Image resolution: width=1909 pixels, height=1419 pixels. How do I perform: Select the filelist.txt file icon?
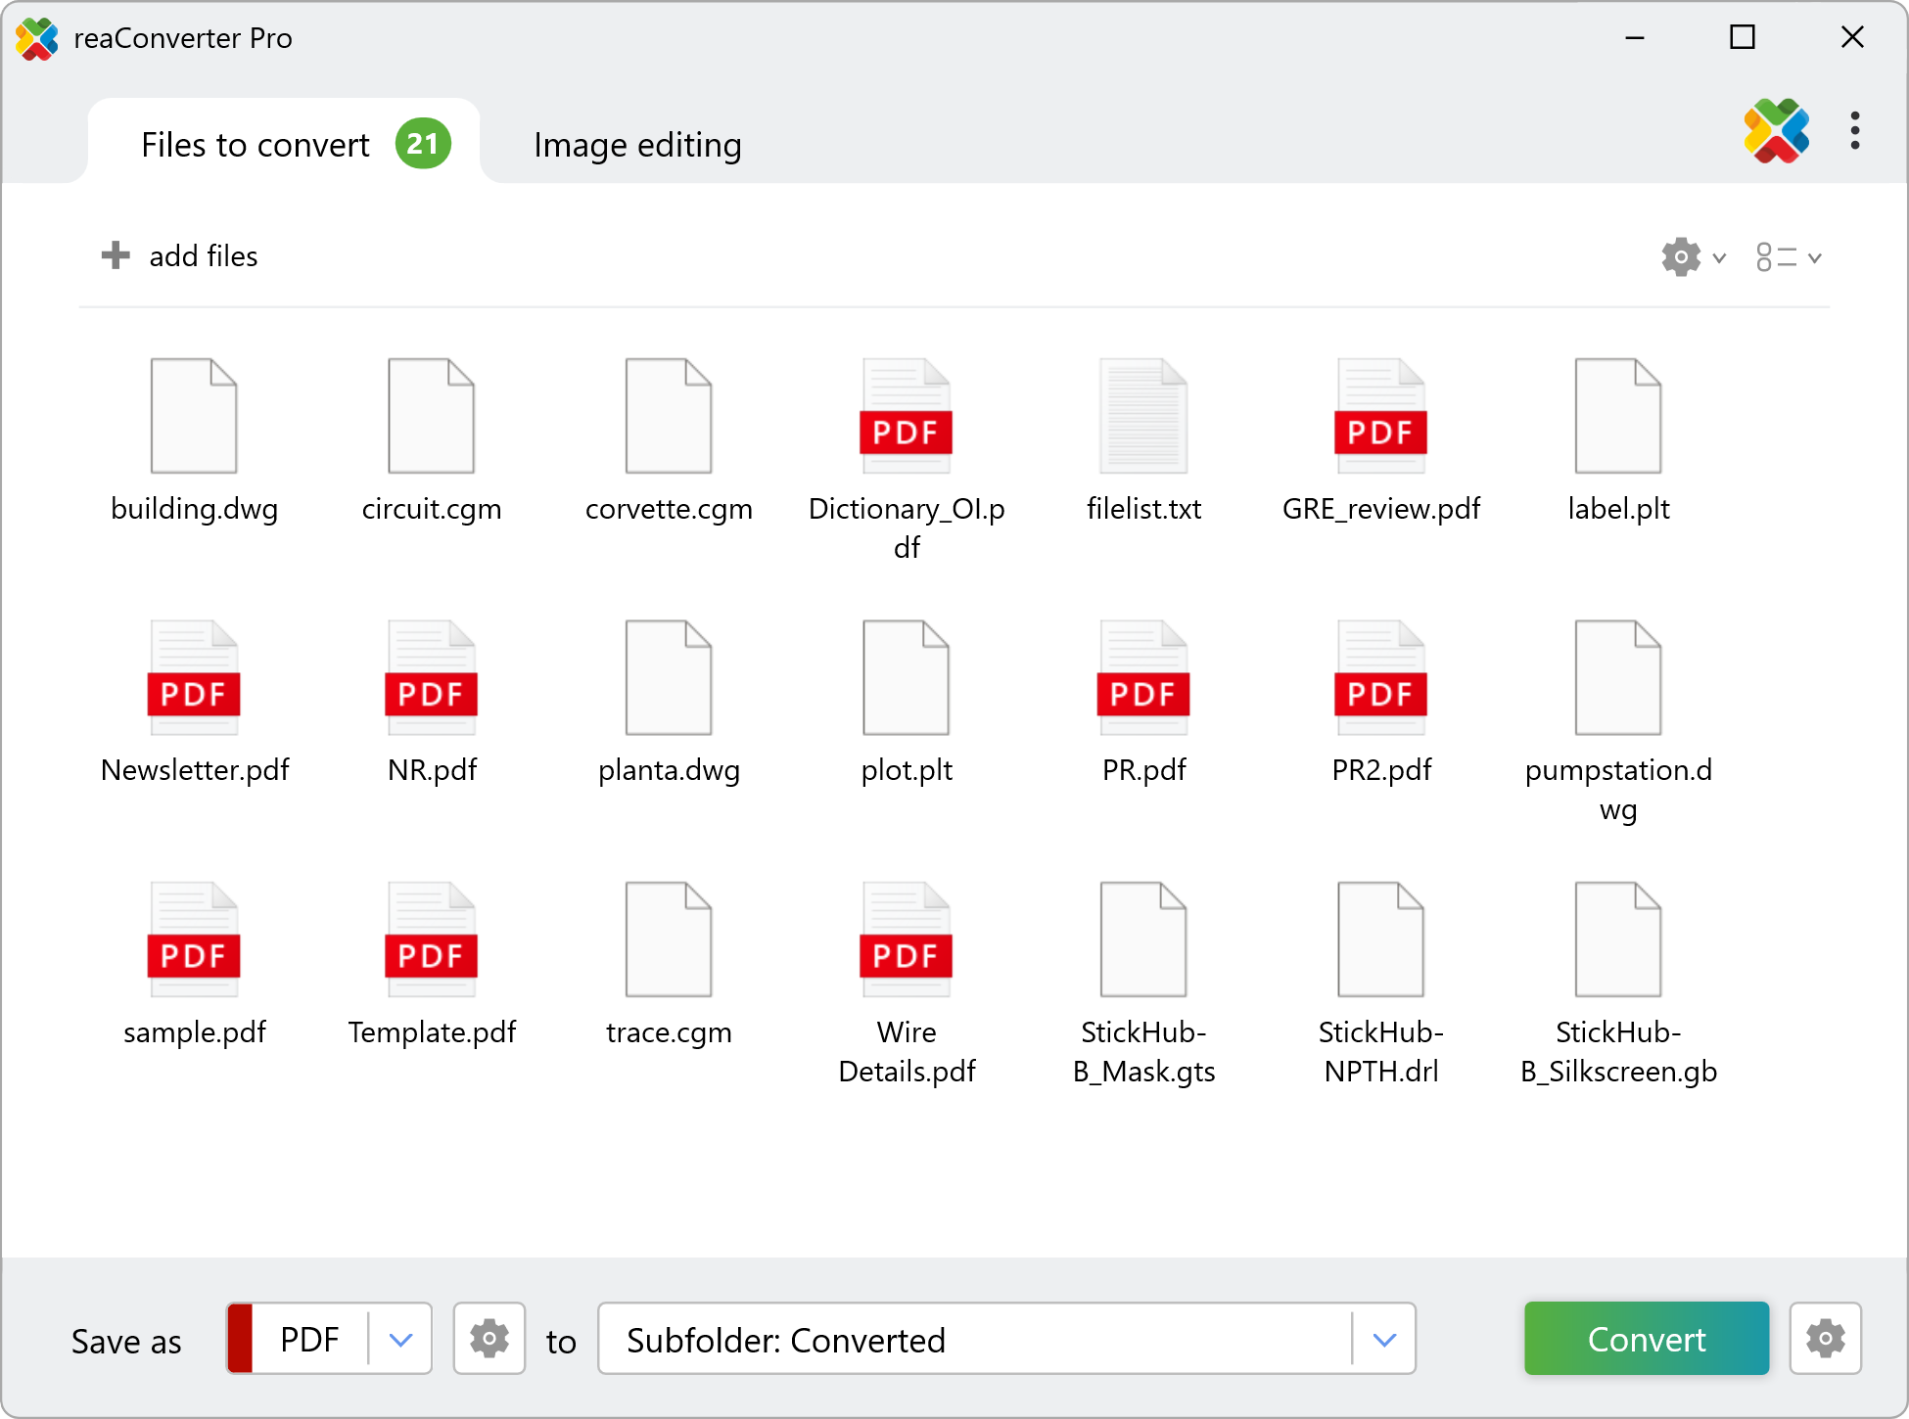(1142, 416)
